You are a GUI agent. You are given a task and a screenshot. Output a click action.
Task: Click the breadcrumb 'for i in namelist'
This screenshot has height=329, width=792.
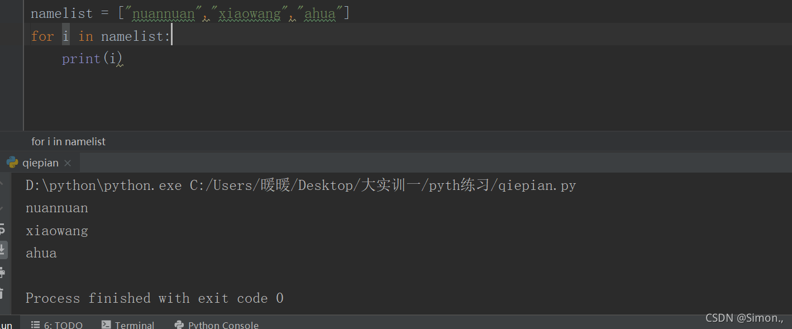pos(68,141)
